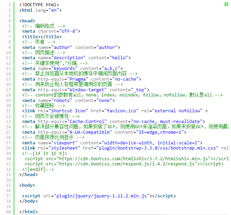
Task: Click line number 39 in the gutter
Action: 8,207
